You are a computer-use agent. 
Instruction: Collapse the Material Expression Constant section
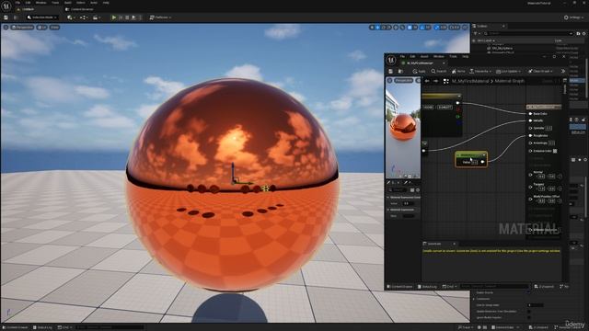(388, 197)
